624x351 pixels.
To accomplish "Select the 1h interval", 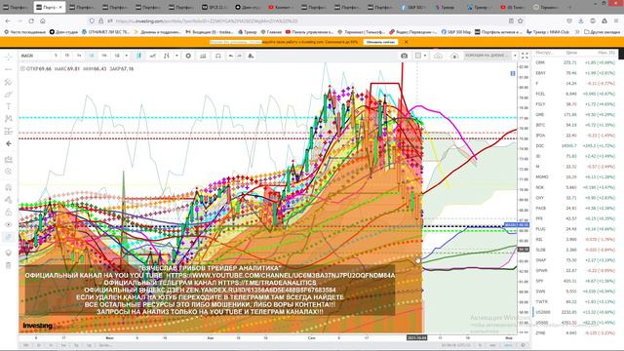I will [79, 56].
